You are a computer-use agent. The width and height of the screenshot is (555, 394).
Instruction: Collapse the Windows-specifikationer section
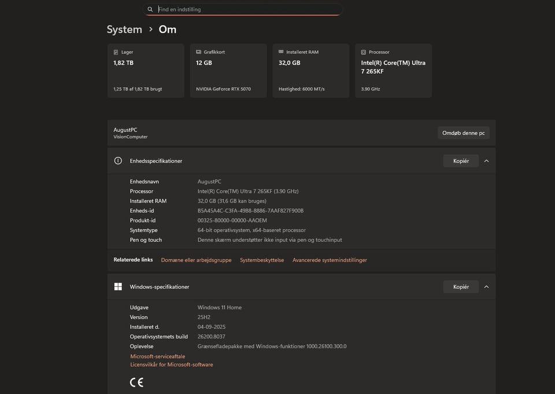pos(486,287)
